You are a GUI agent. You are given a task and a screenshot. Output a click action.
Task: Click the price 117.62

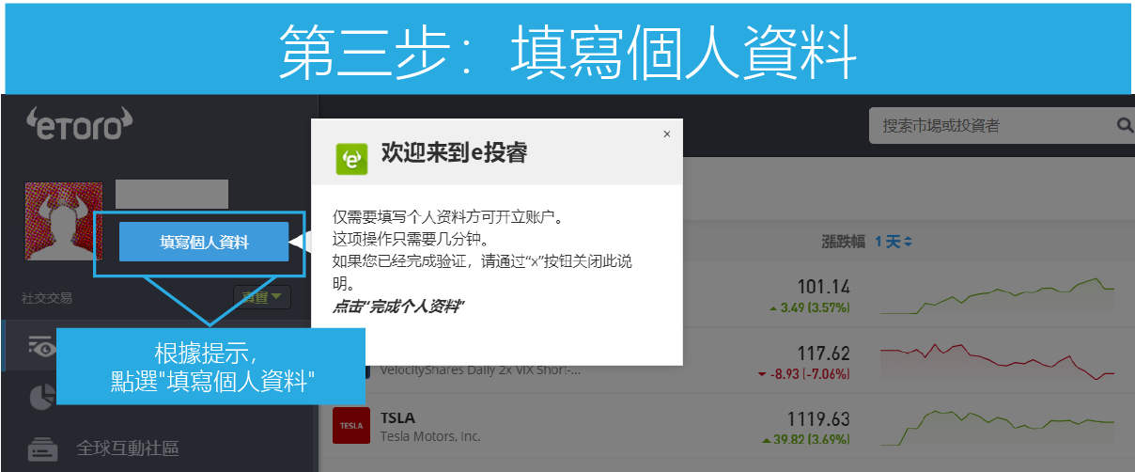(x=823, y=354)
